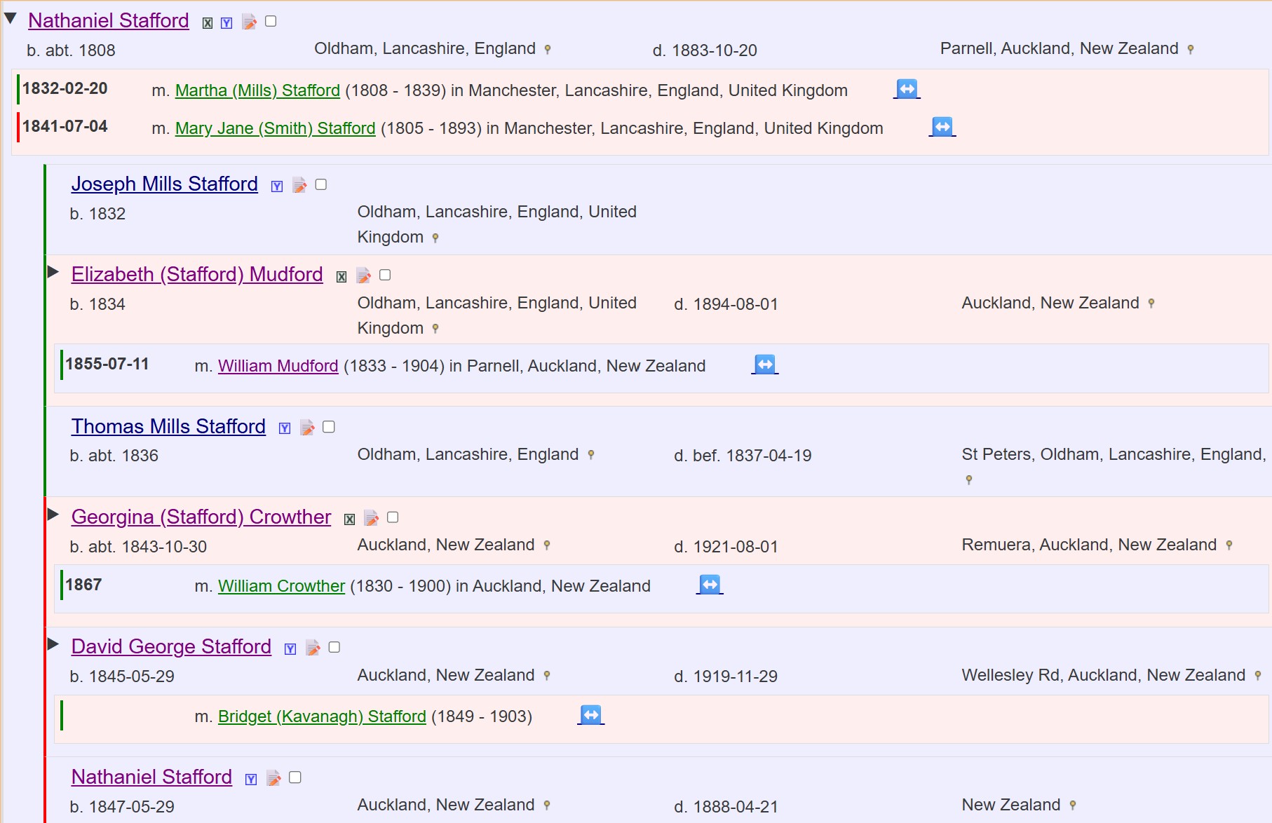Click the X DNA icon beside Nathaniel Stafford
The height and width of the screenshot is (823, 1272).
pyautogui.click(x=208, y=23)
